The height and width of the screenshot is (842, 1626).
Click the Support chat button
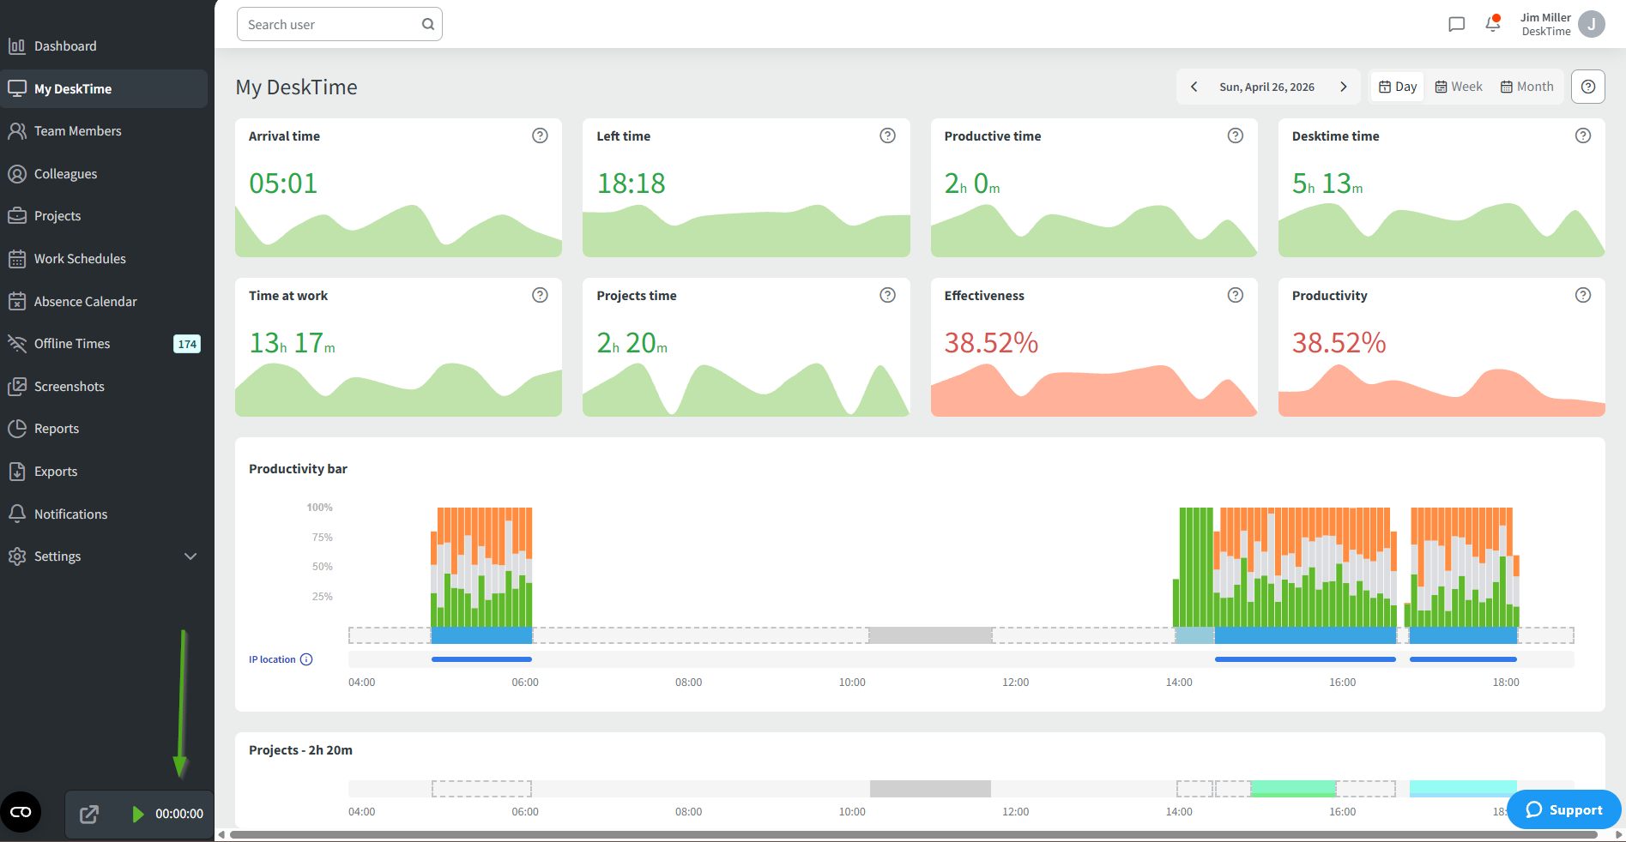pyautogui.click(x=1564, y=809)
